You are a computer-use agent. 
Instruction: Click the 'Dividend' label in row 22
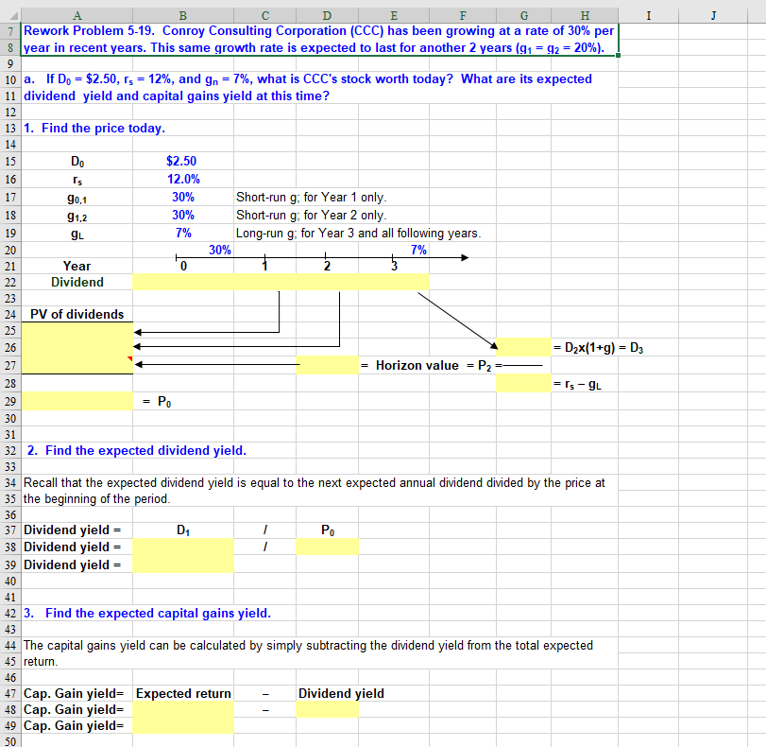point(77,283)
